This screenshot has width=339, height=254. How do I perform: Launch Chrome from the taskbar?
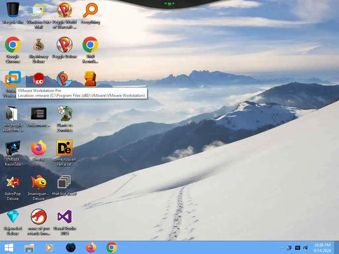[x=112, y=247]
